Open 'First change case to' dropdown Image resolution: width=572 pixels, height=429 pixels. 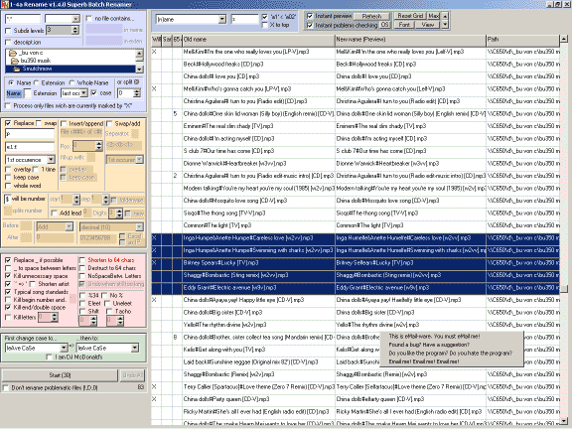pos(64,348)
